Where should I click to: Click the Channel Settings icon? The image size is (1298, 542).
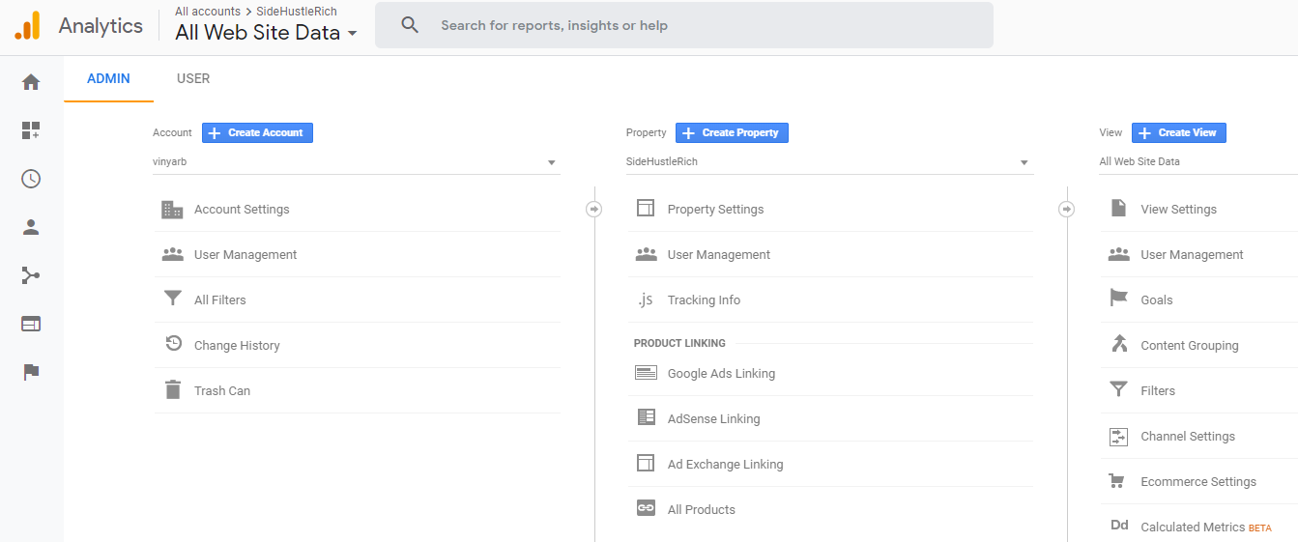tap(1118, 437)
